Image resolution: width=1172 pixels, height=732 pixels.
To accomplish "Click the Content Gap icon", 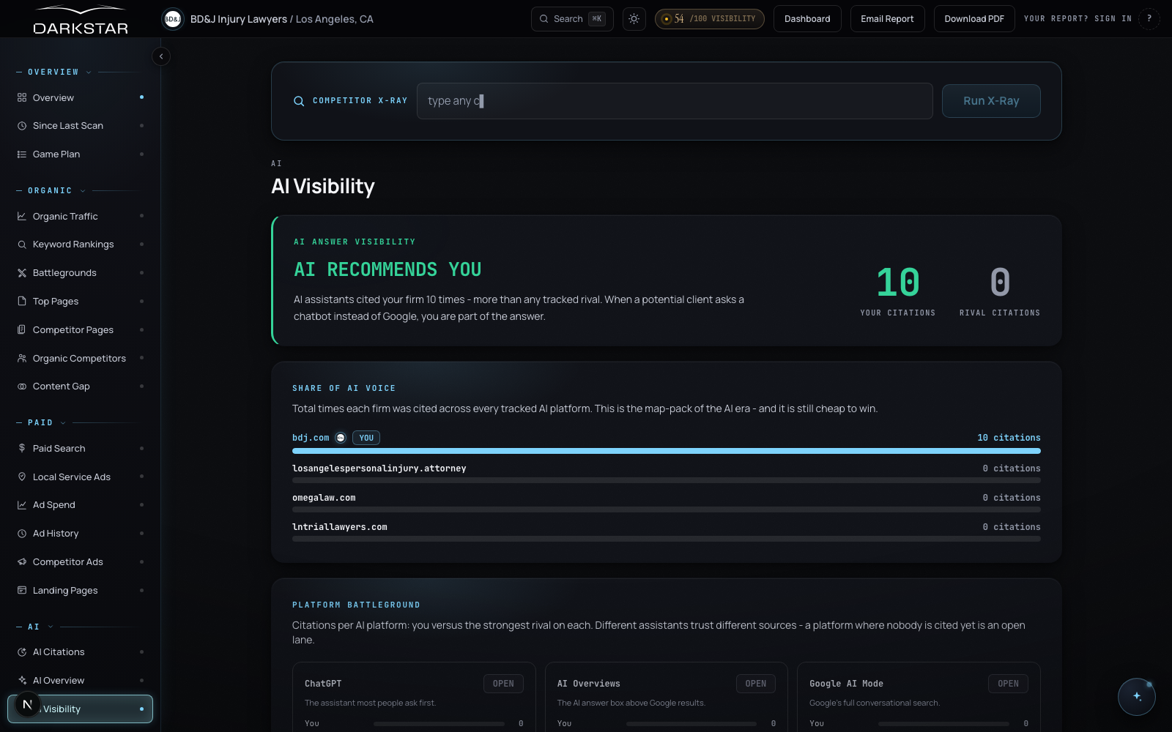I will coord(22,386).
